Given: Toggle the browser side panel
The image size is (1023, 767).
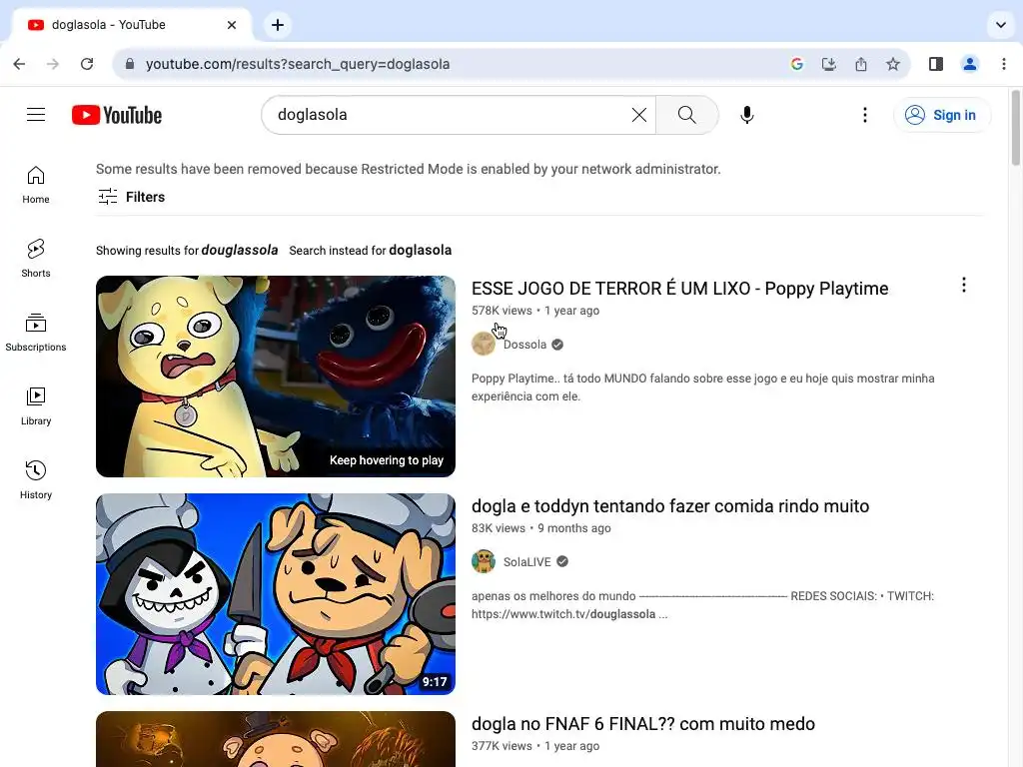Looking at the screenshot, I should pyautogui.click(x=936, y=64).
